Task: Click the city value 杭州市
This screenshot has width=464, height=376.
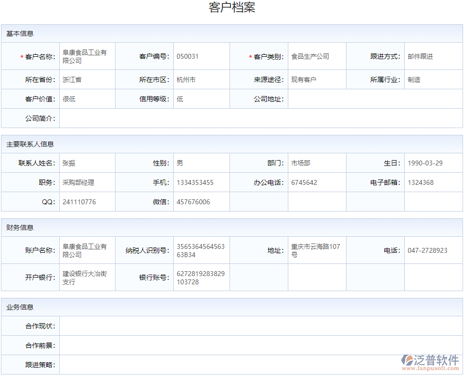Action: tap(187, 79)
